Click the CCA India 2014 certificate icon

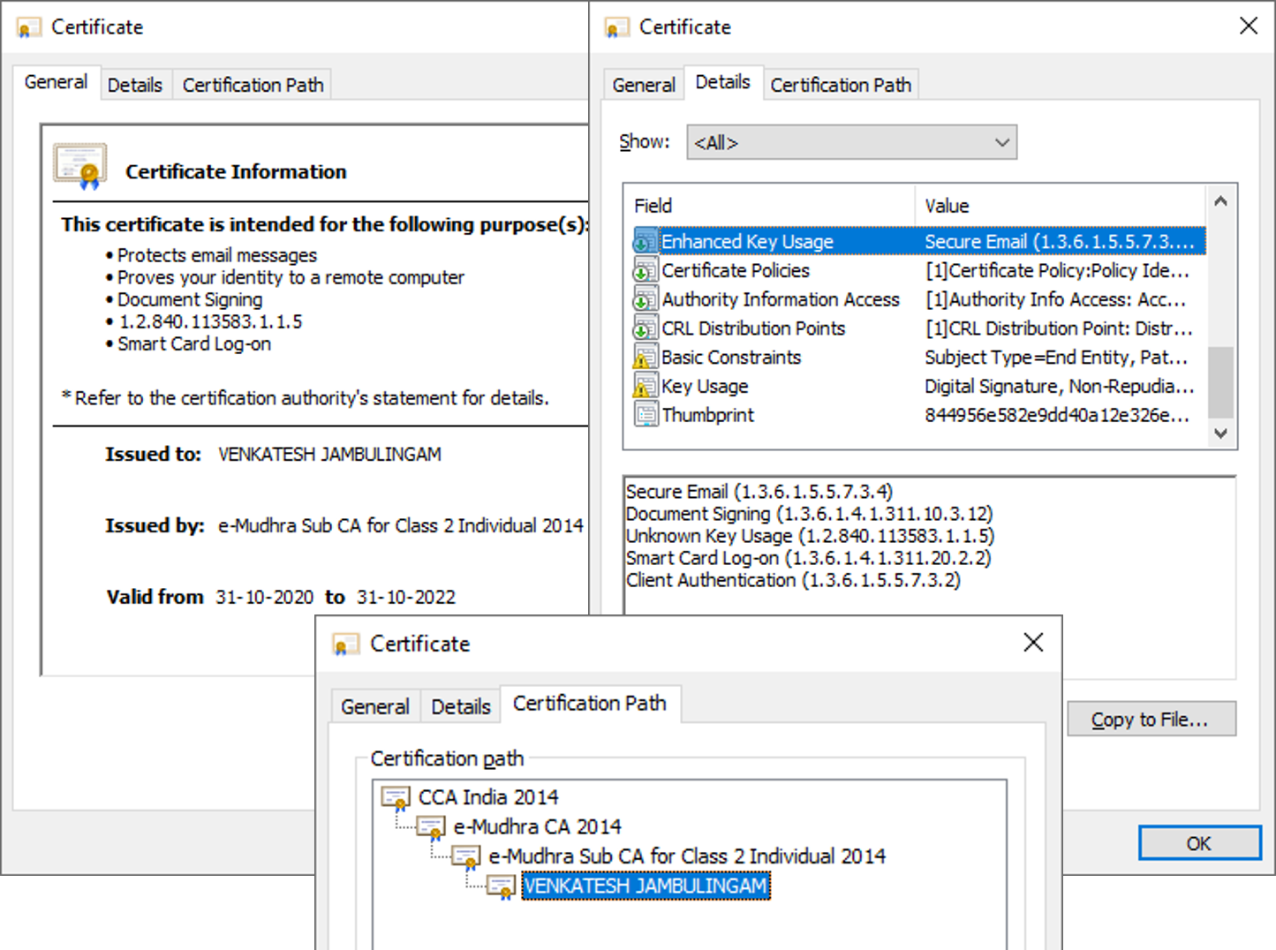click(x=396, y=797)
